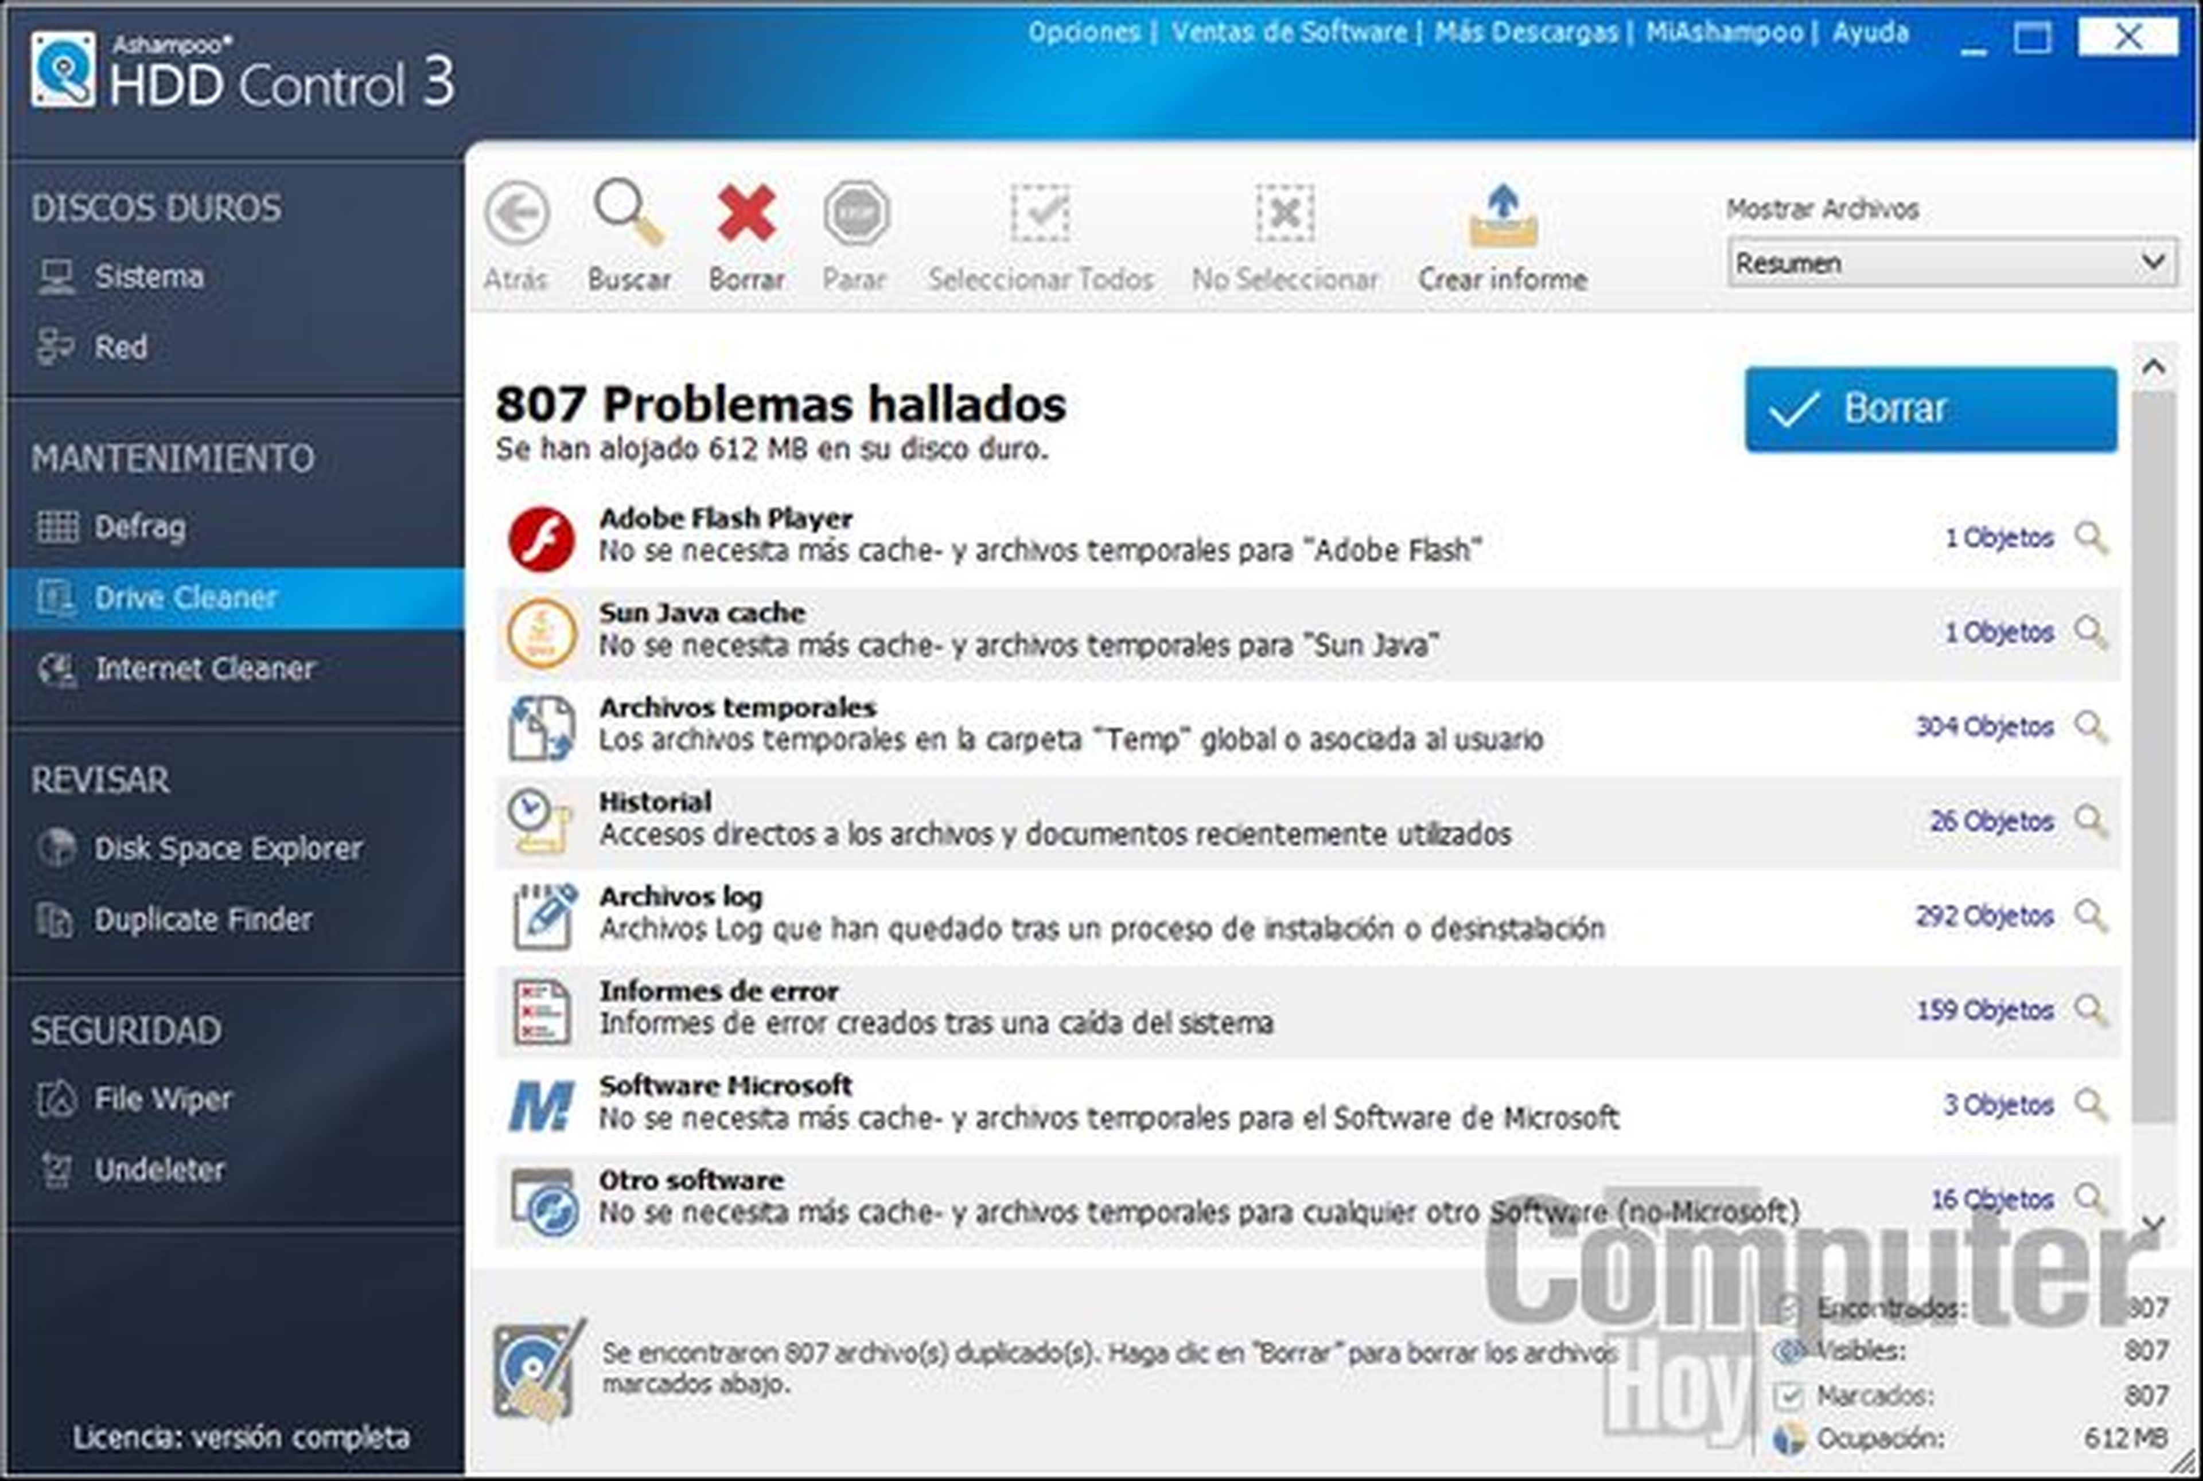Click the red X Borrar toolbar icon

[746, 214]
